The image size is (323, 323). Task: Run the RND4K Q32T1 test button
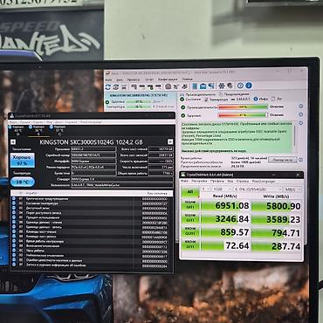pyautogui.click(x=190, y=231)
